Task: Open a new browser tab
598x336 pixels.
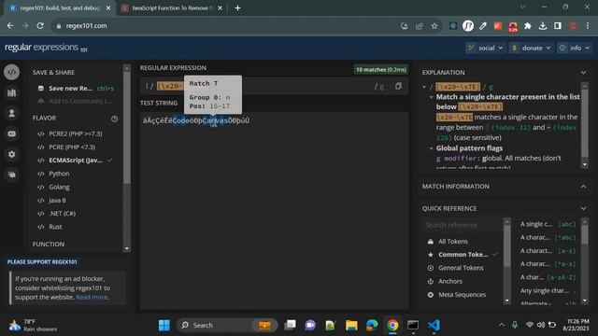Action: coord(237,8)
